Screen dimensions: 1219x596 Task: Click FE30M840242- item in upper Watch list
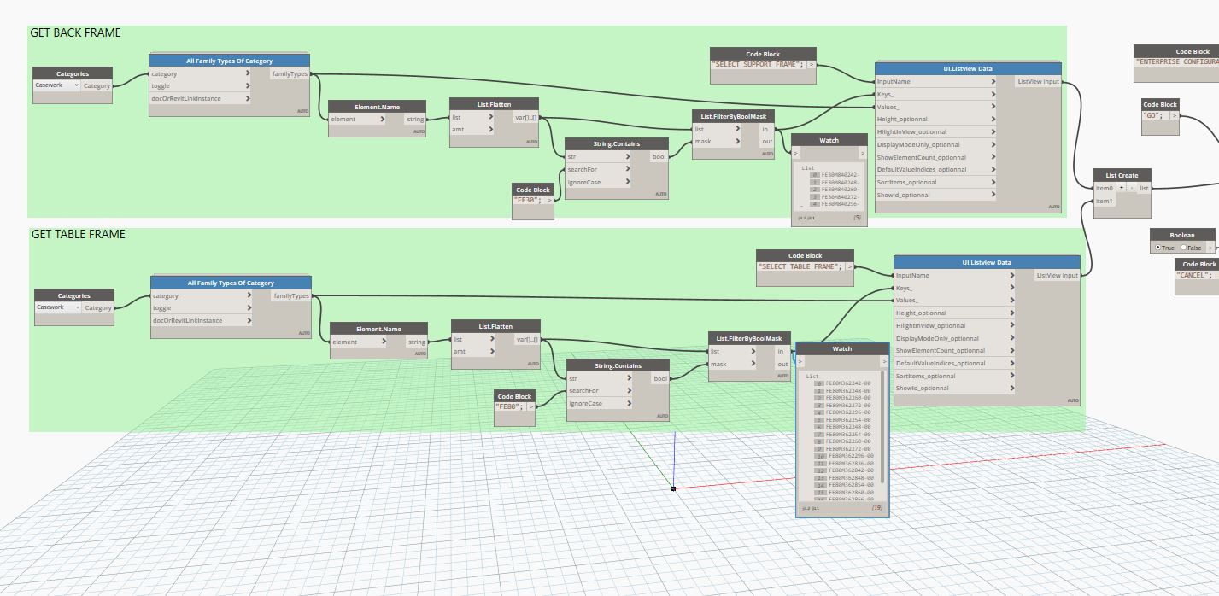(840, 175)
